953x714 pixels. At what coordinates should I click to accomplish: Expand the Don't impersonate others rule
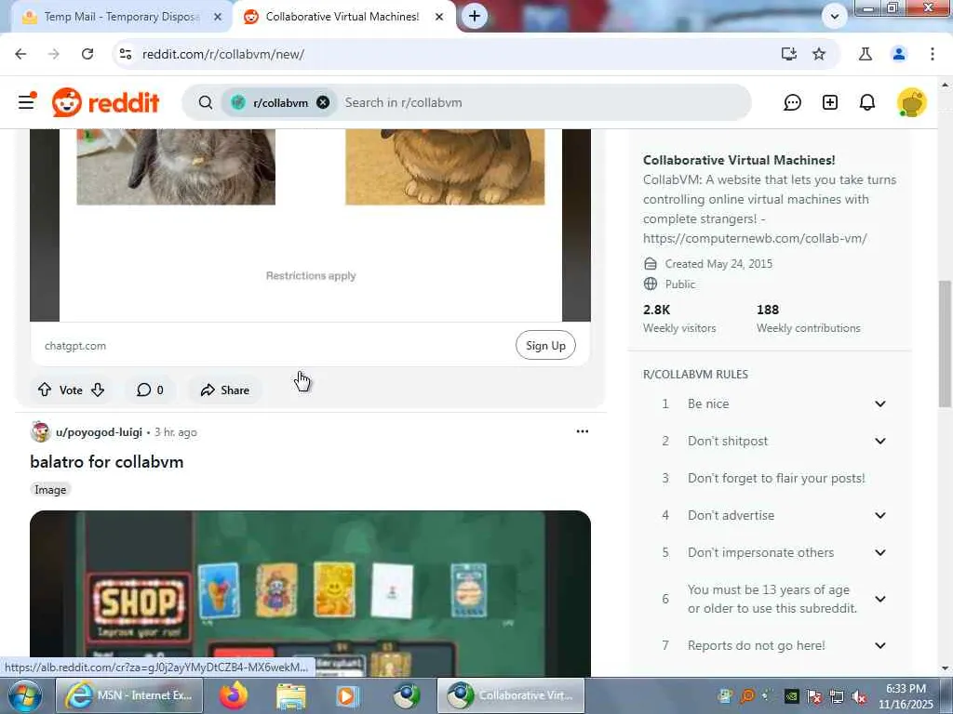coord(879,552)
